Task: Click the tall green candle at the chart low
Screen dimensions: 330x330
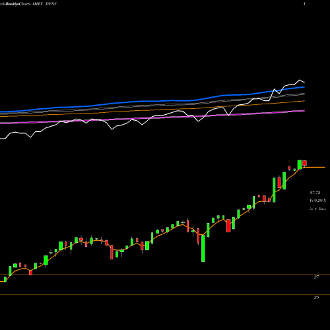Action: tap(203, 248)
